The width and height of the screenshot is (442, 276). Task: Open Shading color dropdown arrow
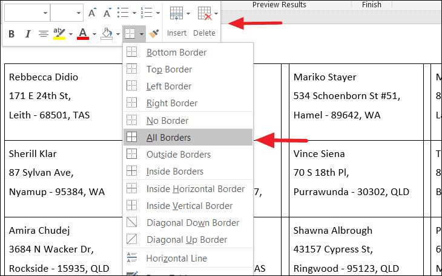point(118,34)
